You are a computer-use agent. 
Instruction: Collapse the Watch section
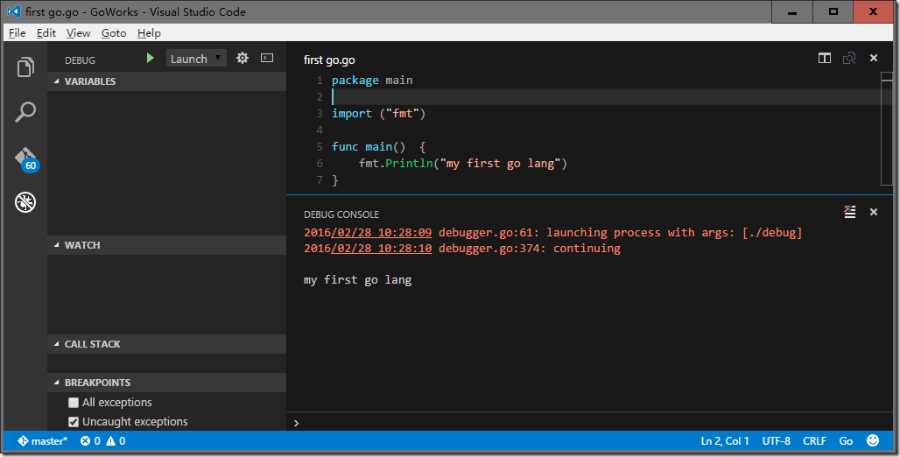pyautogui.click(x=81, y=245)
